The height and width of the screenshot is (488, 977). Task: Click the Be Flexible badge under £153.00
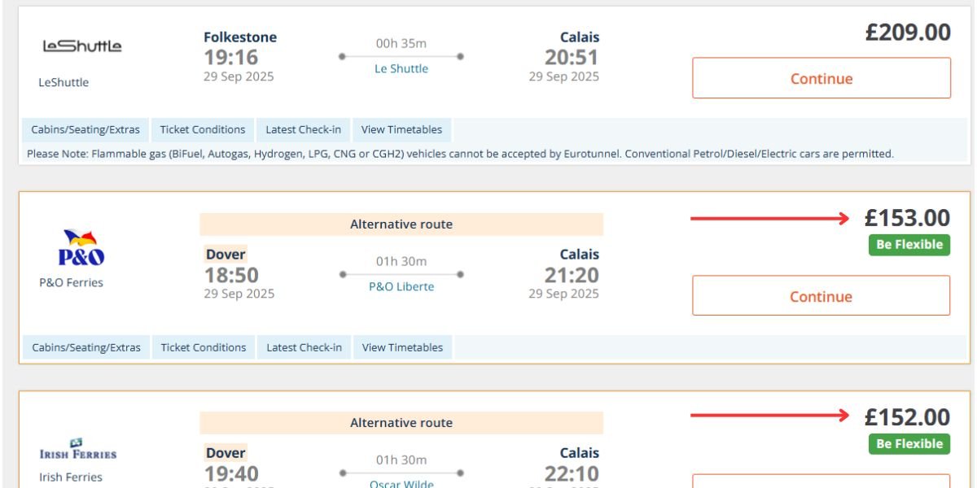click(909, 245)
